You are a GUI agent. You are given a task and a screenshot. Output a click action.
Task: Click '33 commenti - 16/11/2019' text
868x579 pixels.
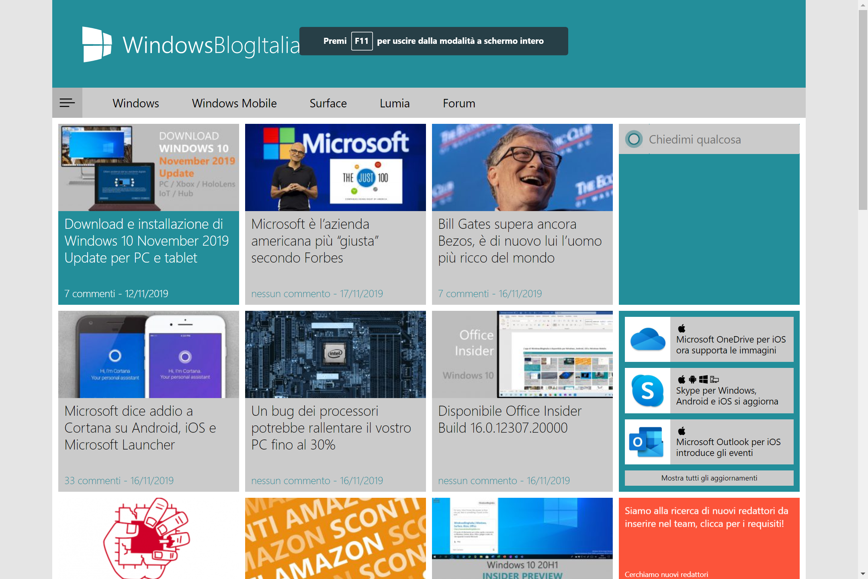coord(119,481)
